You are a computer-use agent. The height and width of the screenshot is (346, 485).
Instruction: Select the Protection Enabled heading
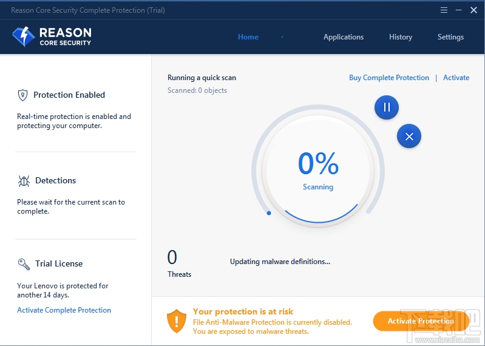click(x=69, y=95)
